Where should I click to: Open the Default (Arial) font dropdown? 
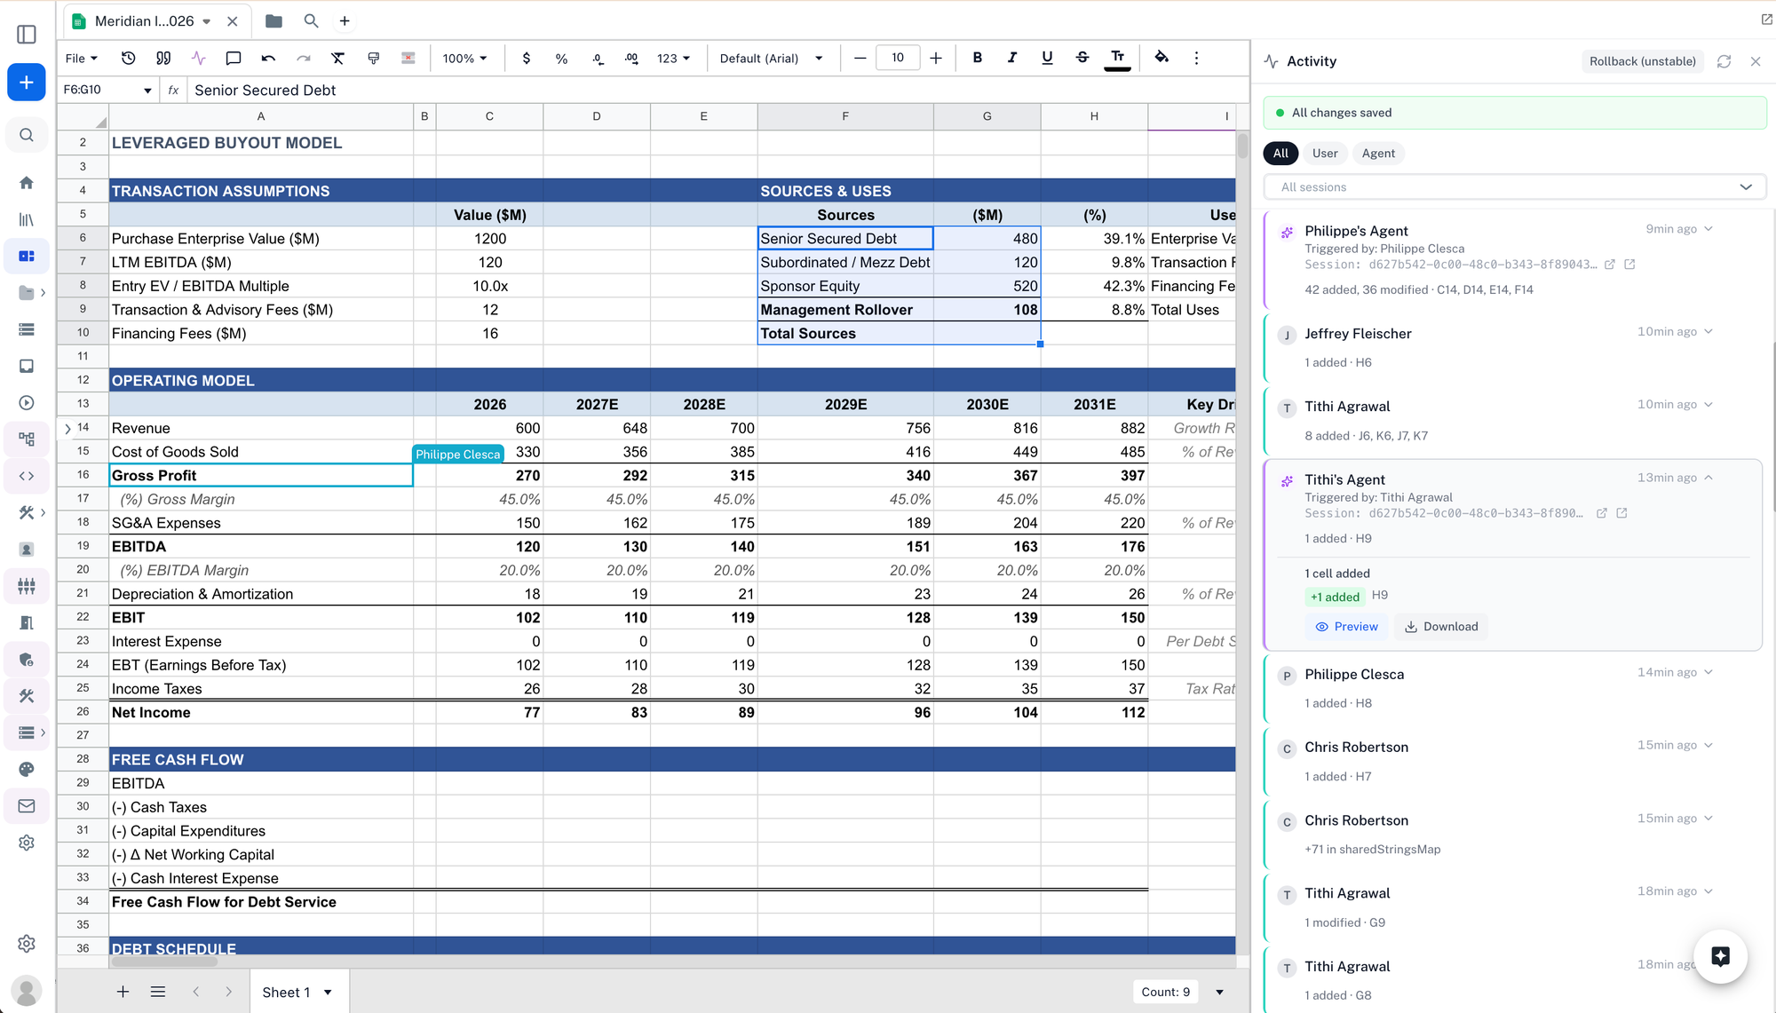[771, 58]
